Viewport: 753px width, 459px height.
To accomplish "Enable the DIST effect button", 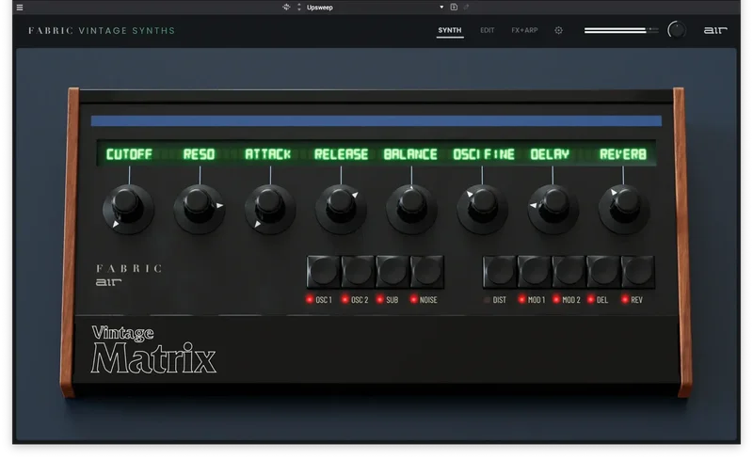I will click(x=500, y=272).
